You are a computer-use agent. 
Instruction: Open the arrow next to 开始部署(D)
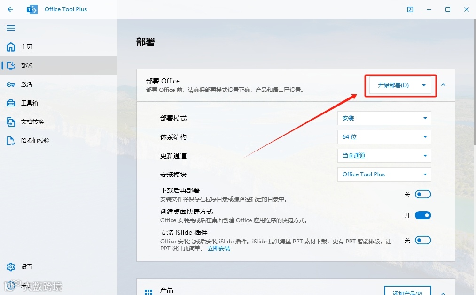point(424,85)
